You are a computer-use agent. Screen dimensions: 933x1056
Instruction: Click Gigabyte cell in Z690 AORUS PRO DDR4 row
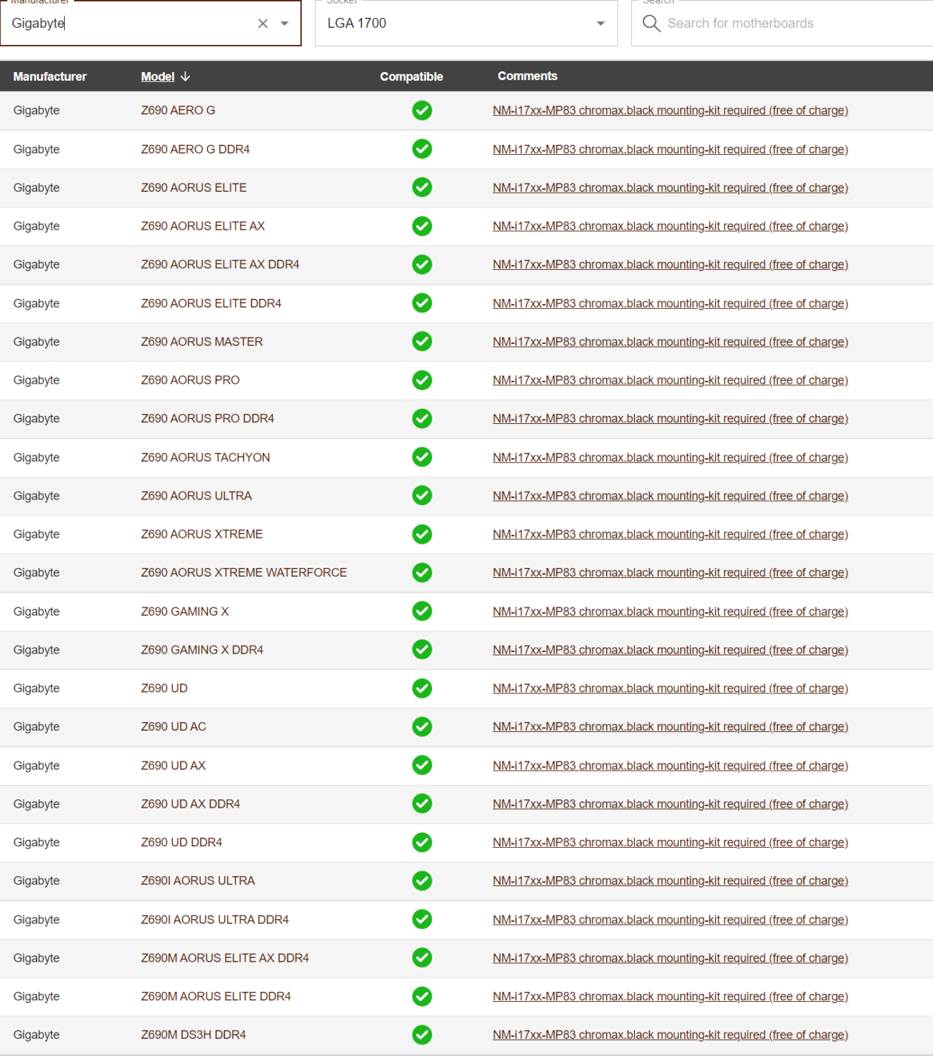click(36, 419)
